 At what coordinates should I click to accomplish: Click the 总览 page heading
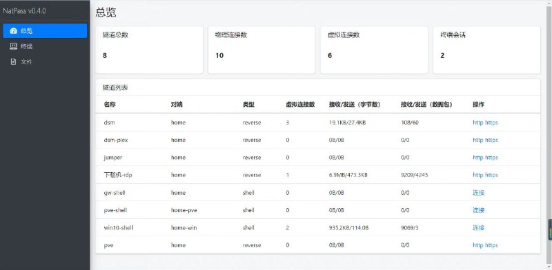pos(106,12)
